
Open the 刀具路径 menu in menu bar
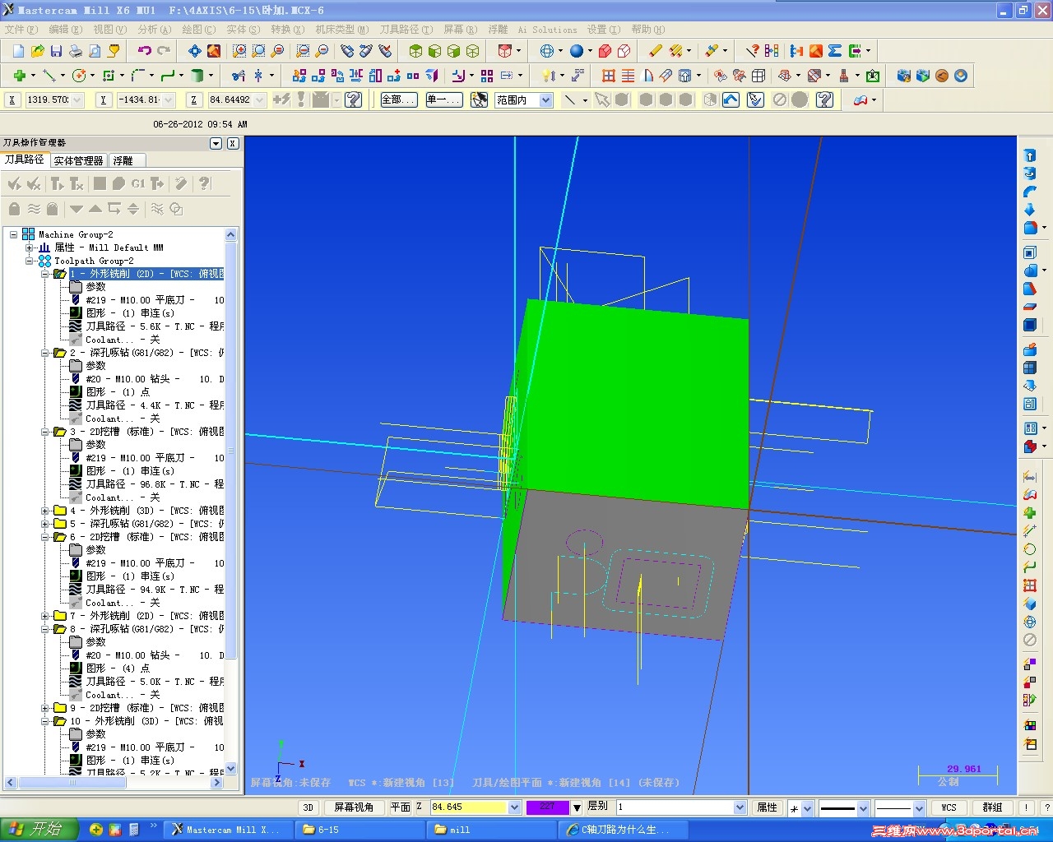(x=405, y=30)
